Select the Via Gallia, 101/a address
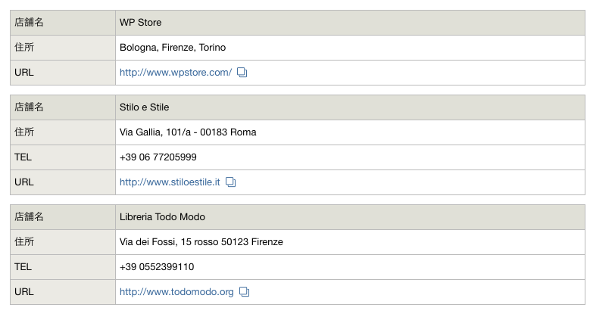 coord(188,132)
